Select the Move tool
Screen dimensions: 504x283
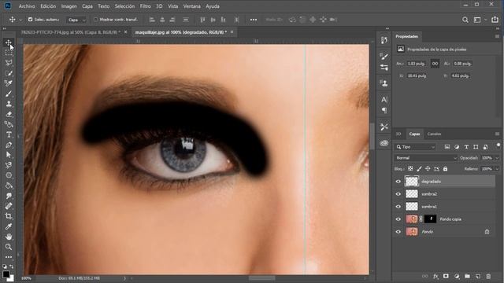pyautogui.click(x=9, y=42)
